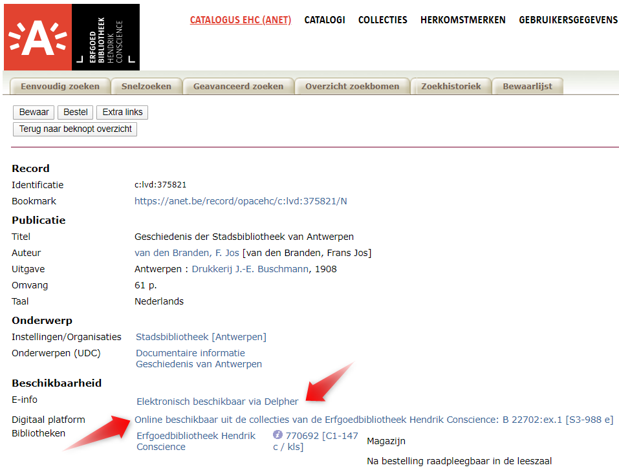Open GEBRUIKERSGEGEVENS in the top menu

[568, 20]
